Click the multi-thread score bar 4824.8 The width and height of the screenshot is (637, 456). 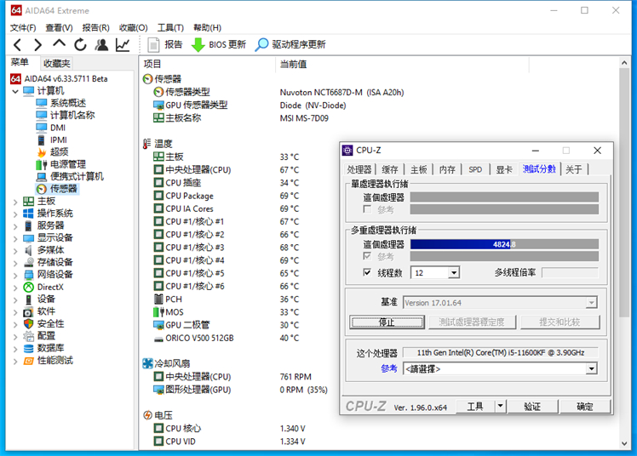(x=504, y=244)
